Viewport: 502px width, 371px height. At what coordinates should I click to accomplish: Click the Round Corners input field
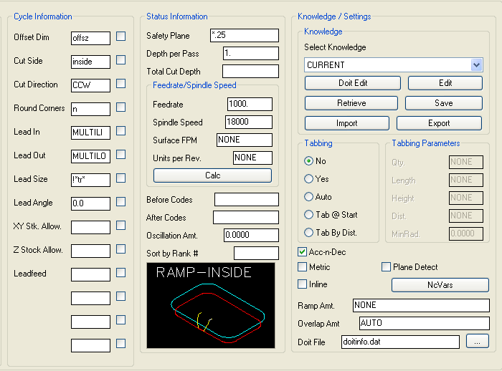[90, 109]
